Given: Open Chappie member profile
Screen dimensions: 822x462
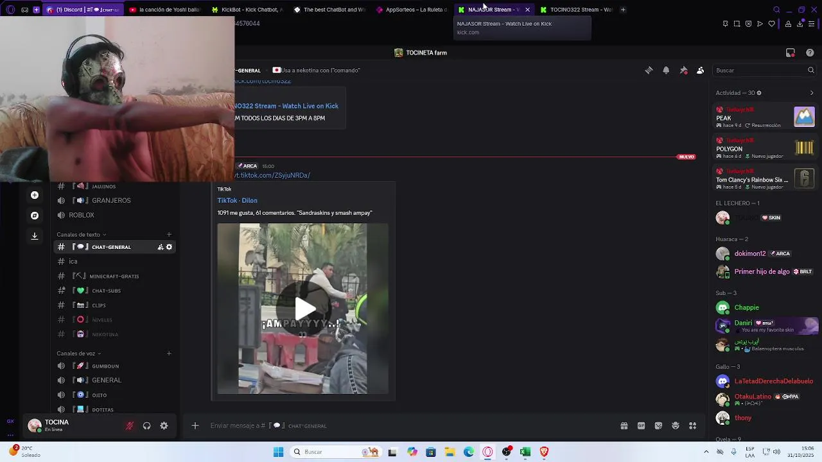Looking at the screenshot, I should pyautogui.click(x=765, y=307).
